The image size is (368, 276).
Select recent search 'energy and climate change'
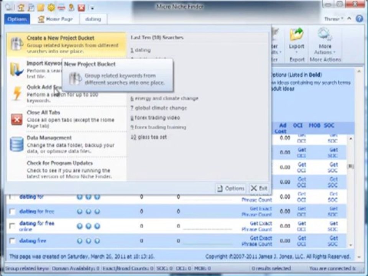coord(164,98)
